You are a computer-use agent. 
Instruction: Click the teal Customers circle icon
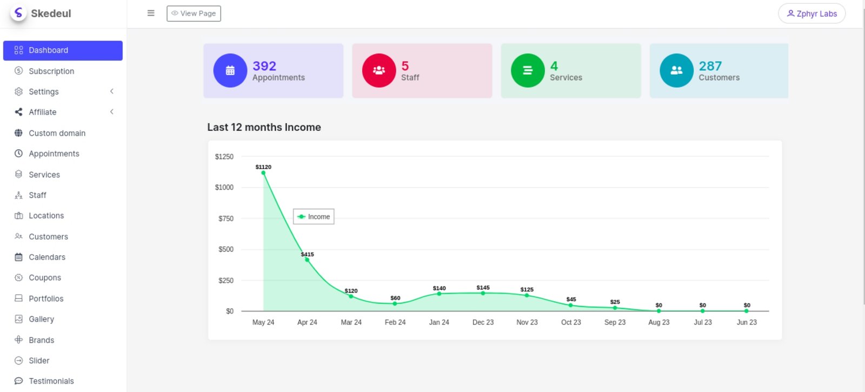[676, 70]
